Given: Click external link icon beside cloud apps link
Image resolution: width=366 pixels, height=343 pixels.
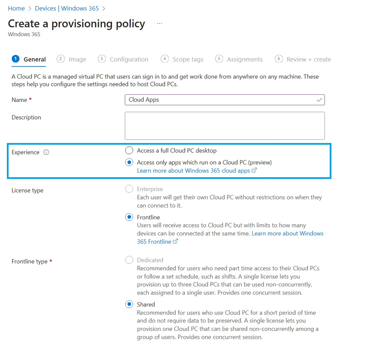Looking at the screenshot, I should click(254, 170).
